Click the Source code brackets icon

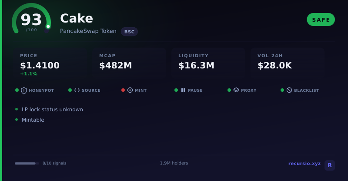[77, 90]
